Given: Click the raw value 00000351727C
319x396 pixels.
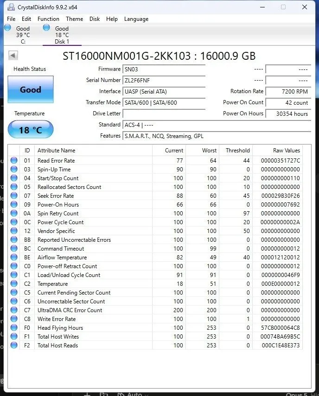Looking at the screenshot, I should coord(281,161).
